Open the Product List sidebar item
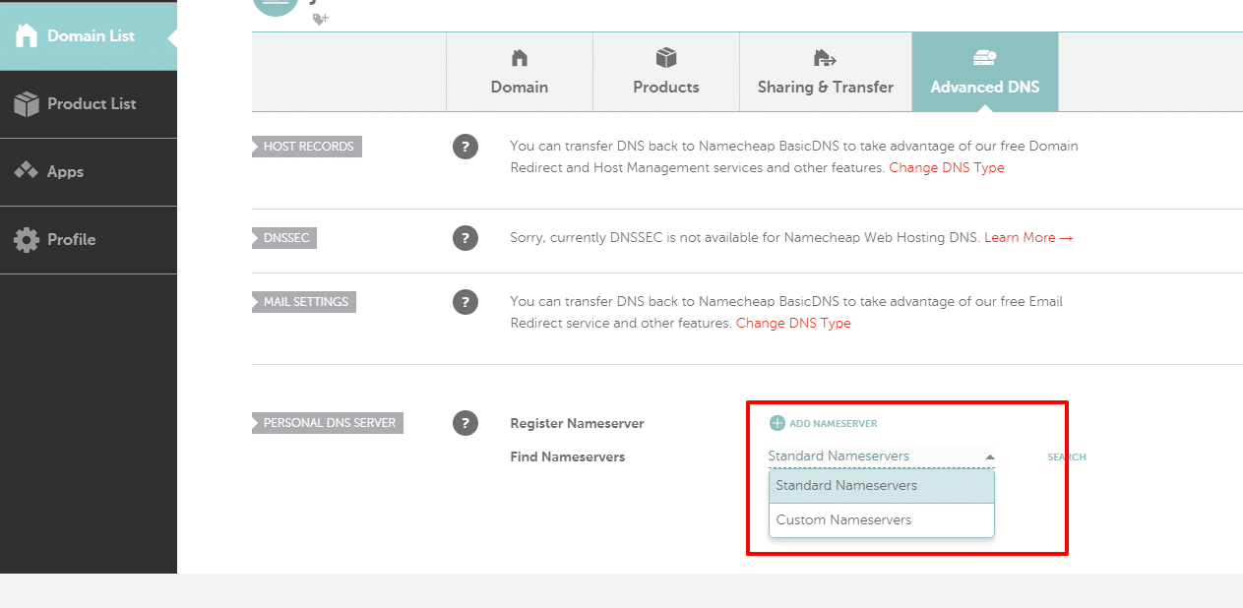Image resolution: width=1243 pixels, height=608 pixels. tap(89, 103)
